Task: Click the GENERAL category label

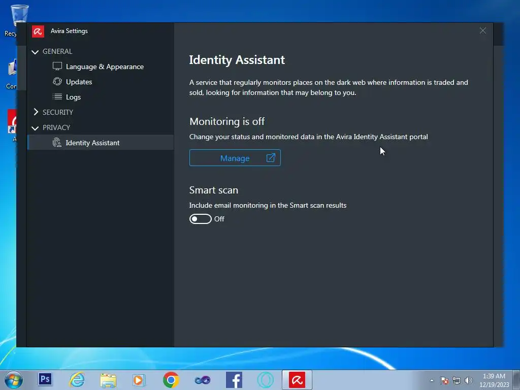Action: (x=57, y=51)
